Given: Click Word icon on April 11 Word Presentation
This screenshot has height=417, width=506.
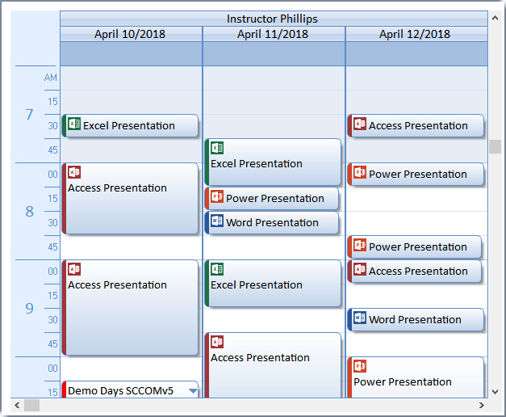Looking at the screenshot, I should tap(217, 221).
